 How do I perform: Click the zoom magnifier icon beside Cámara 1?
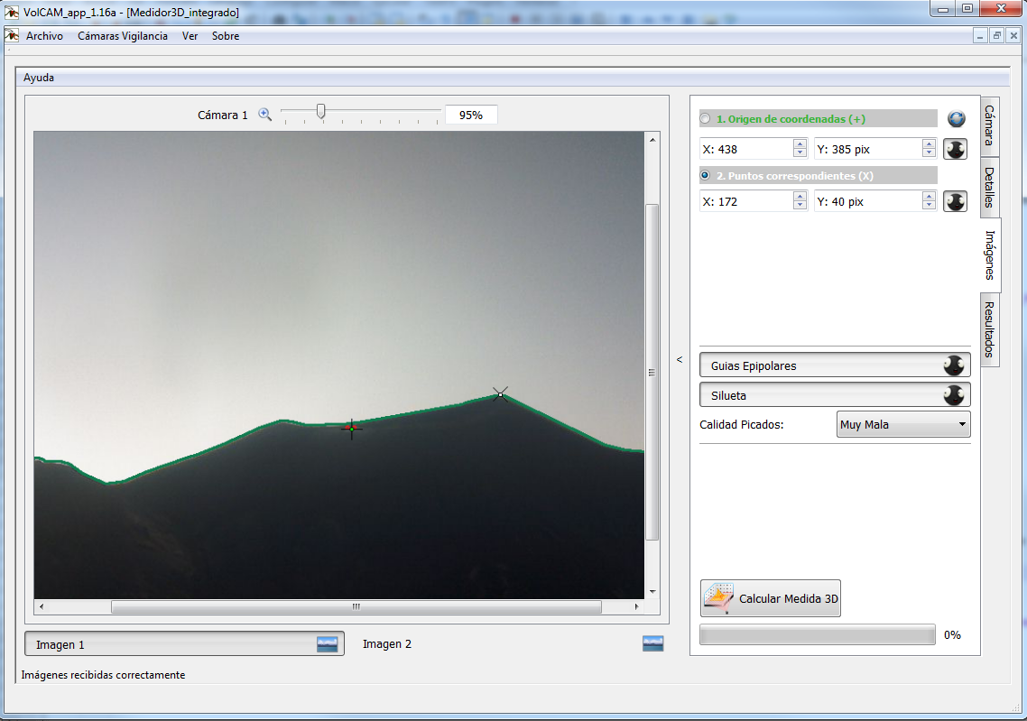[264, 114]
